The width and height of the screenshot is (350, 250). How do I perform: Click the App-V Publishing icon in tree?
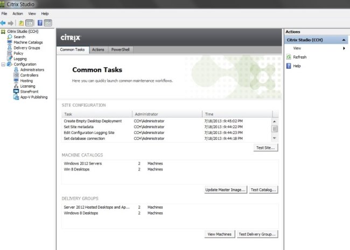click(16, 97)
